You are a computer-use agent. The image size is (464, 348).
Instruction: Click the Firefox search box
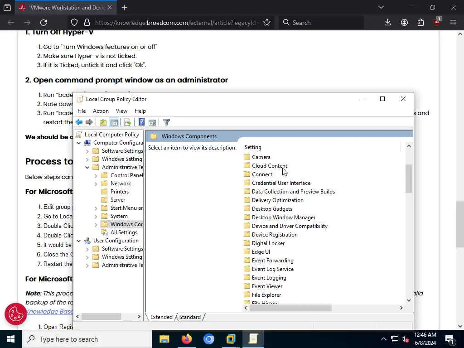pos(321,23)
